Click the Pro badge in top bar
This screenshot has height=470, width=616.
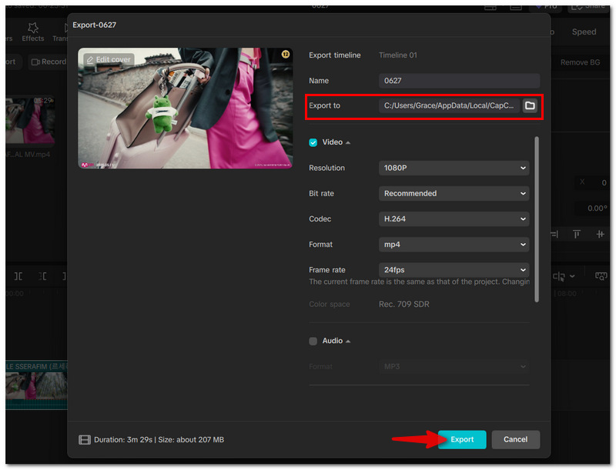(x=547, y=7)
